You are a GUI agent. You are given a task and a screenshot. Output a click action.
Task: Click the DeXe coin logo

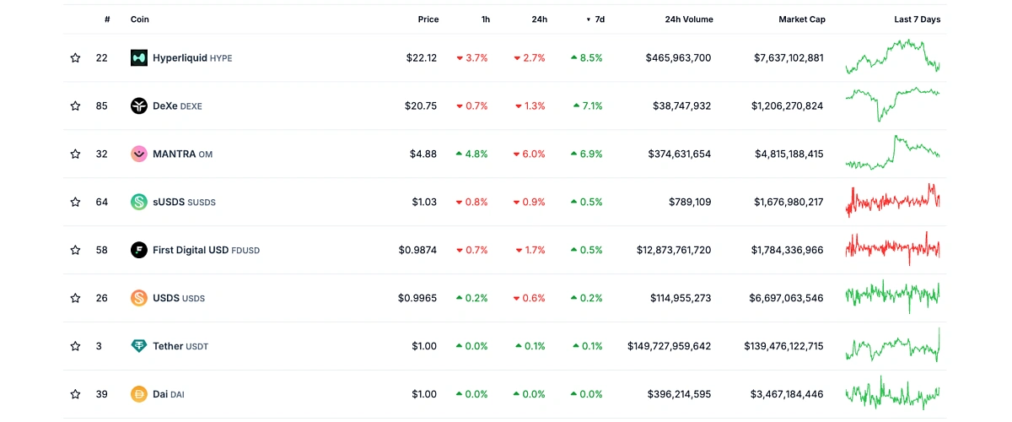coord(139,106)
